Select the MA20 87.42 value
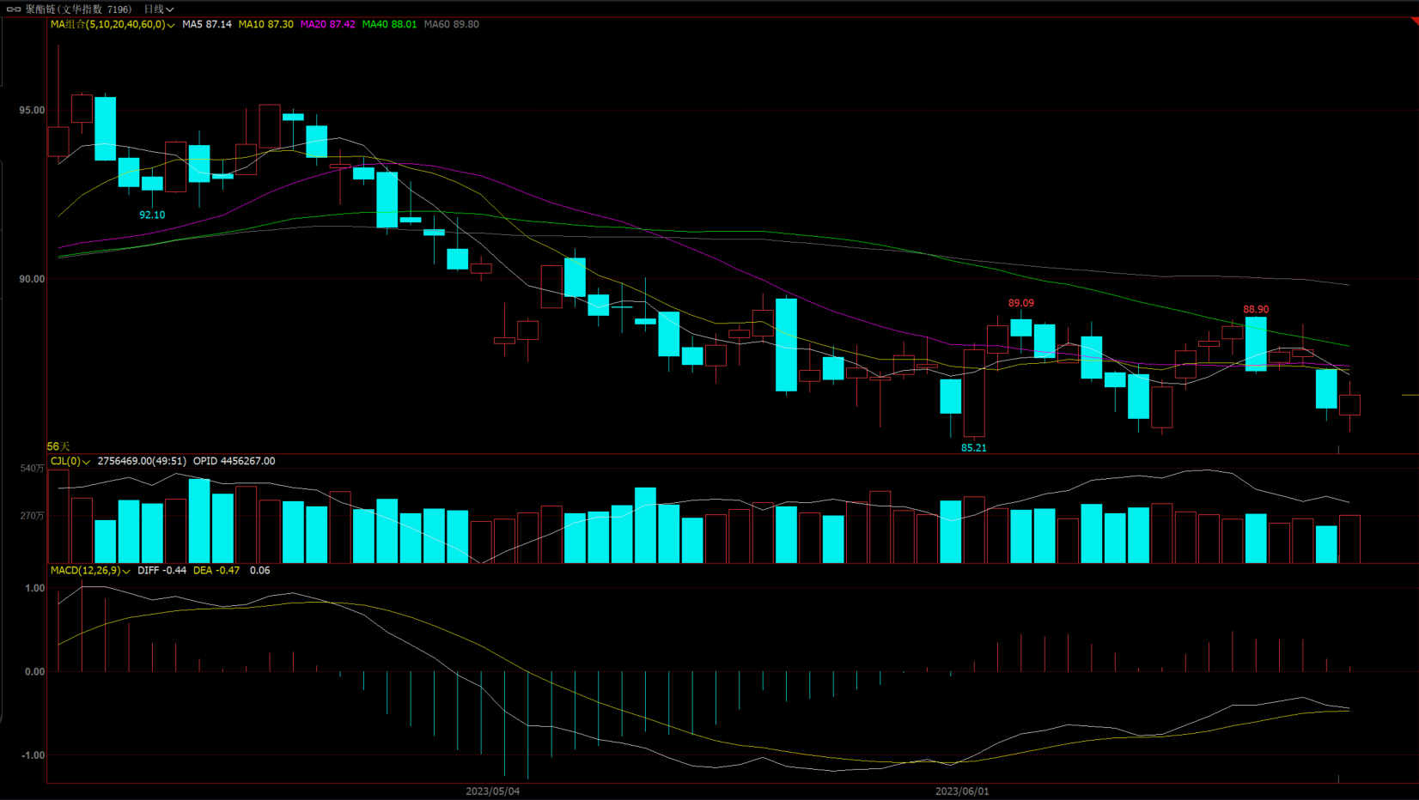This screenshot has width=1419, height=800. 327,24
